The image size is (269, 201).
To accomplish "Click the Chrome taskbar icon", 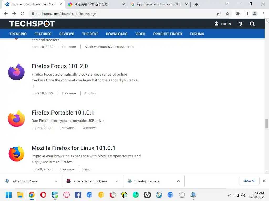I will coord(32,195).
